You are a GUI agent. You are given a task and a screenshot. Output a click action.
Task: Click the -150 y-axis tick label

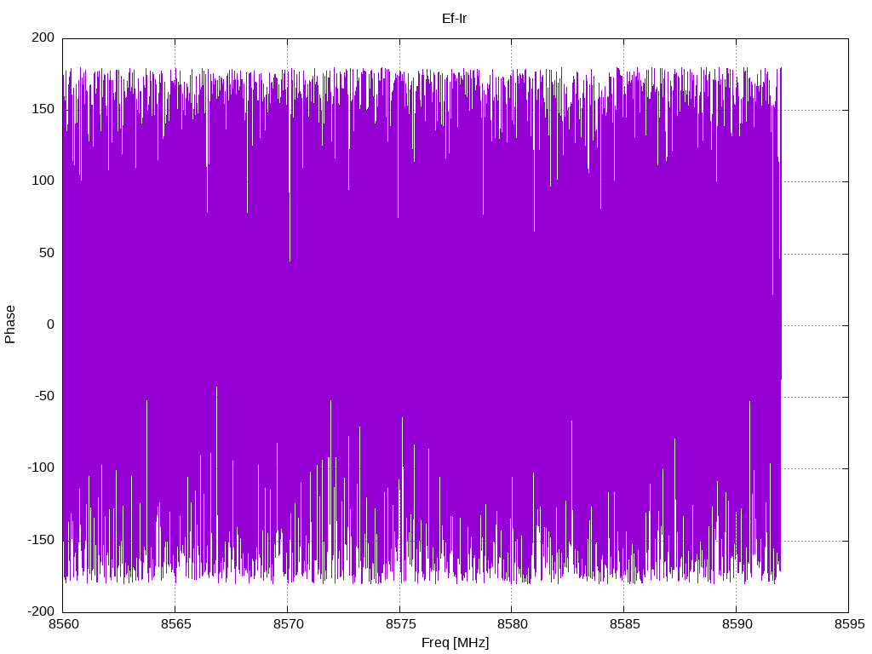41,540
